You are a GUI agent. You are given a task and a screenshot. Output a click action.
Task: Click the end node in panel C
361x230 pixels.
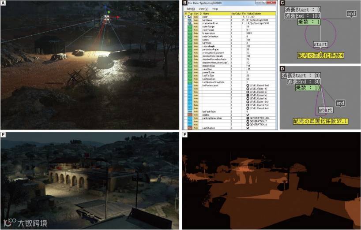coord(351,14)
